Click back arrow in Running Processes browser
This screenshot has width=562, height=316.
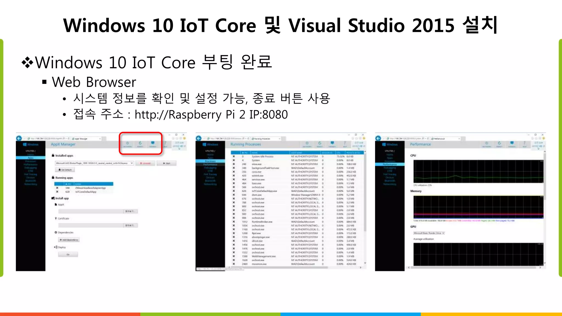[x=199, y=138]
